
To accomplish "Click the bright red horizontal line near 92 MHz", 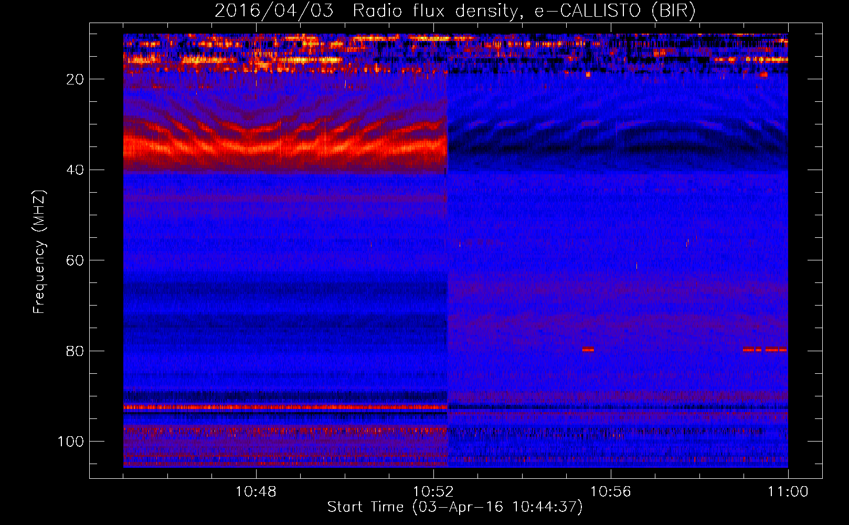I will pos(285,407).
